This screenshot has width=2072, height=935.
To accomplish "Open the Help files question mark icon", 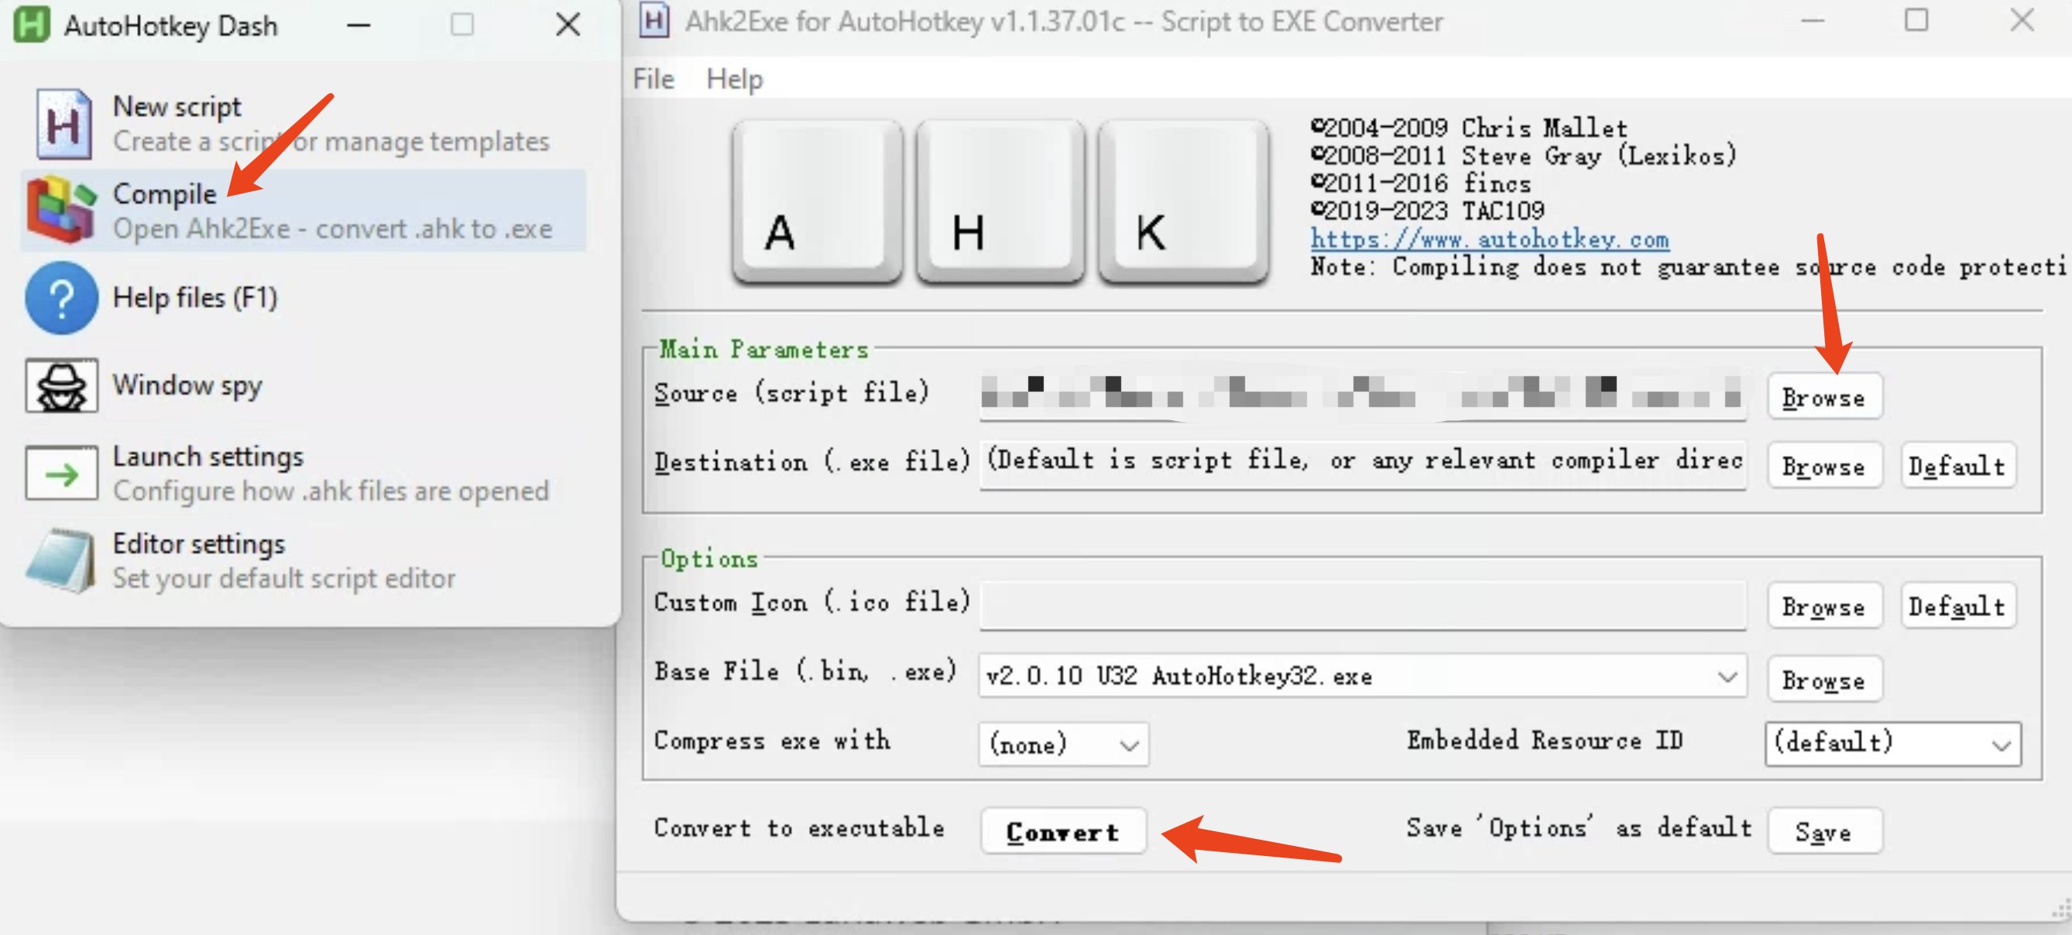I will tap(62, 297).
